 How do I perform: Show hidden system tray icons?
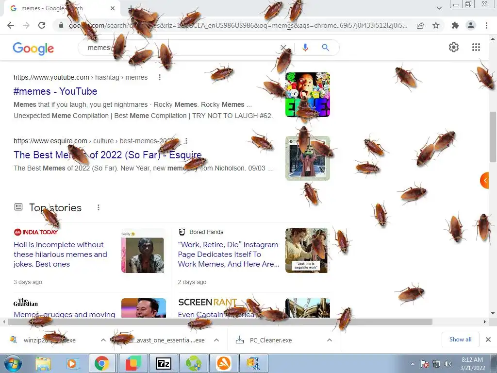pos(413,364)
